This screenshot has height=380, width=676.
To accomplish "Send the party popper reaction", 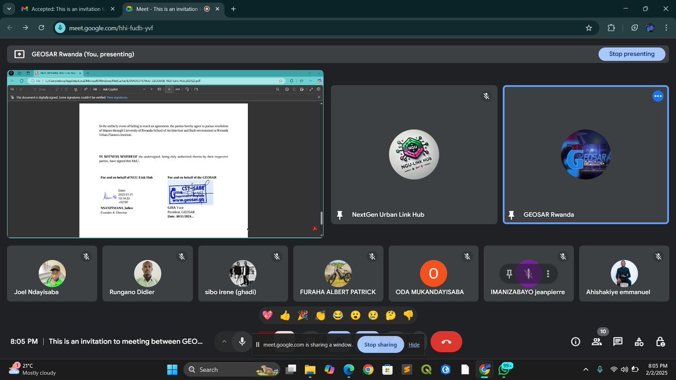I will 303,315.
